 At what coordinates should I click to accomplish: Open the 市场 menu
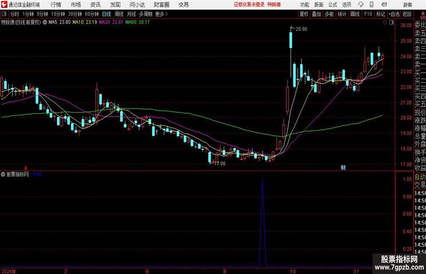(x=76, y=5)
